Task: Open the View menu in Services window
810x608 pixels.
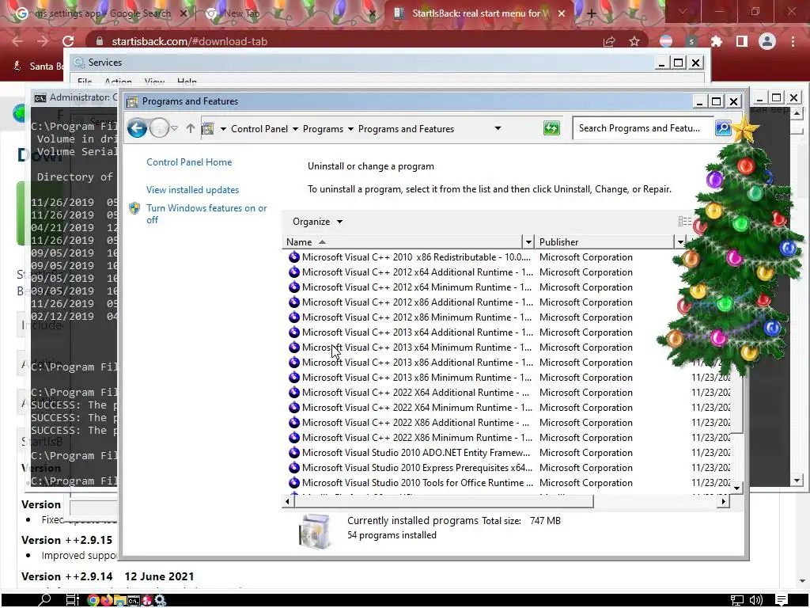Action: point(154,82)
